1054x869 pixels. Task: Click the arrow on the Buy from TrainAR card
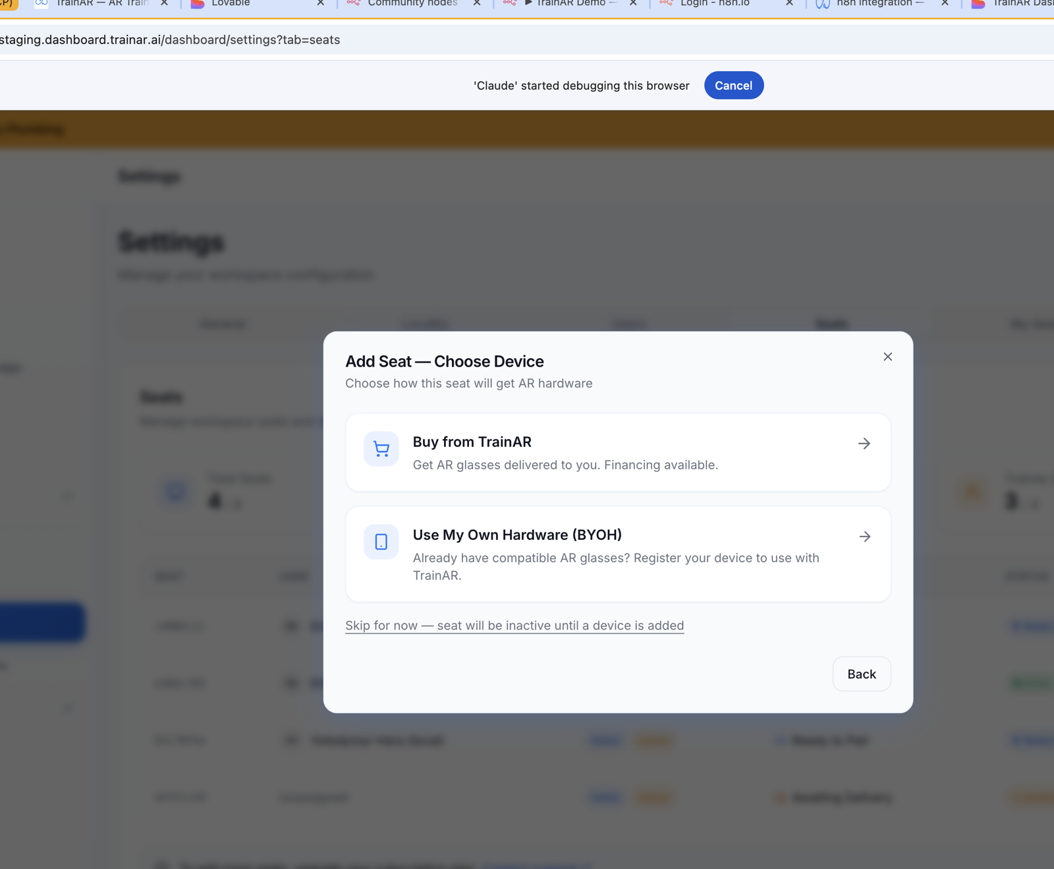[x=864, y=444]
